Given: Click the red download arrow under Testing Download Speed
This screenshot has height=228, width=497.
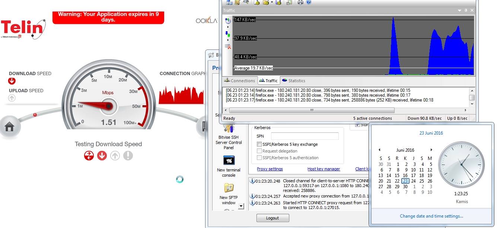Looking at the screenshot, I should [102, 155].
